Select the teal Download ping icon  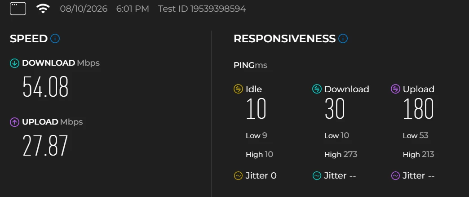click(x=317, y=89)
